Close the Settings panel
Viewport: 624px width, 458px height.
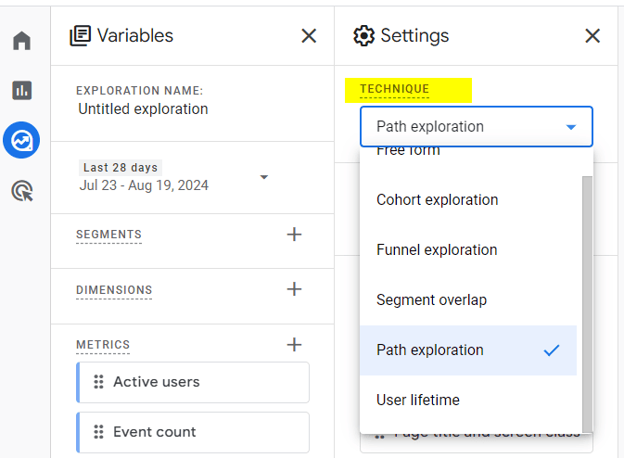592,36
